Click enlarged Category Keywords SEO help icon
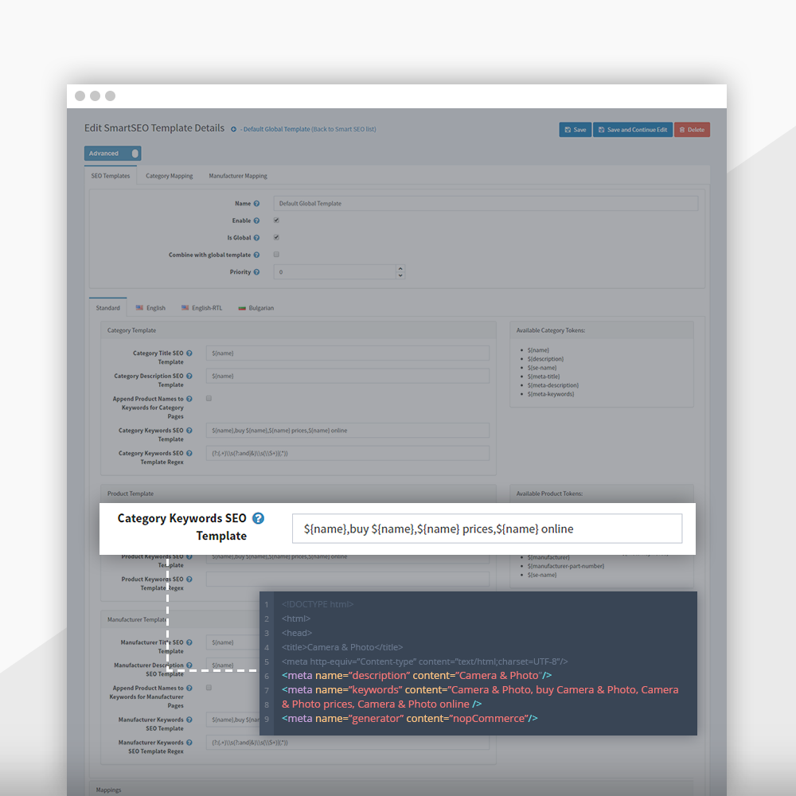 [259, 518]
